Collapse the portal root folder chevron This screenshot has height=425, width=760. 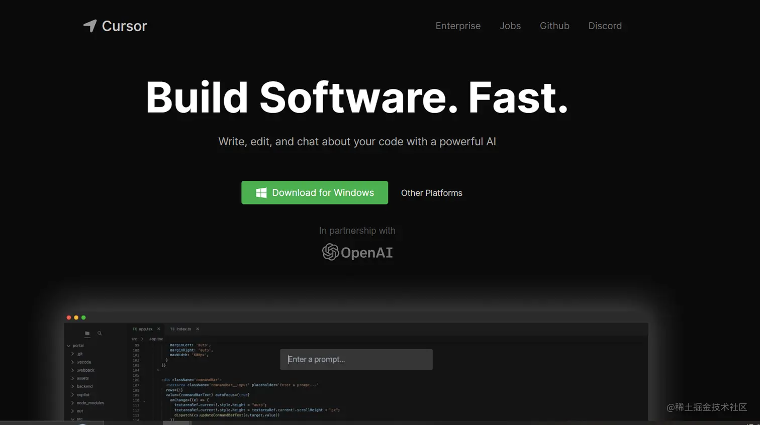[69, 346]
